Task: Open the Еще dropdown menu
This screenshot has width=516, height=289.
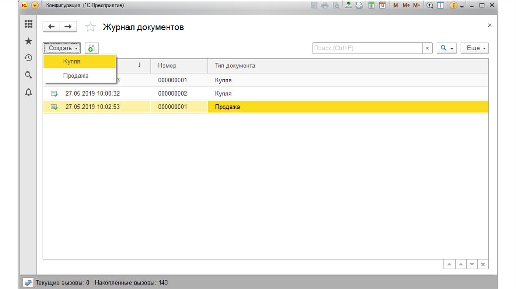Action: (x=475, y=48)
